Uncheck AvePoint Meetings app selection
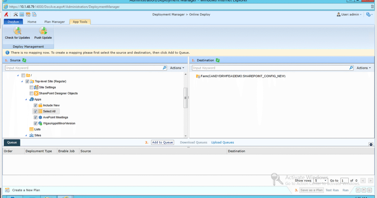The height and width of the screenshot is (198, 377). coord(36,117)
